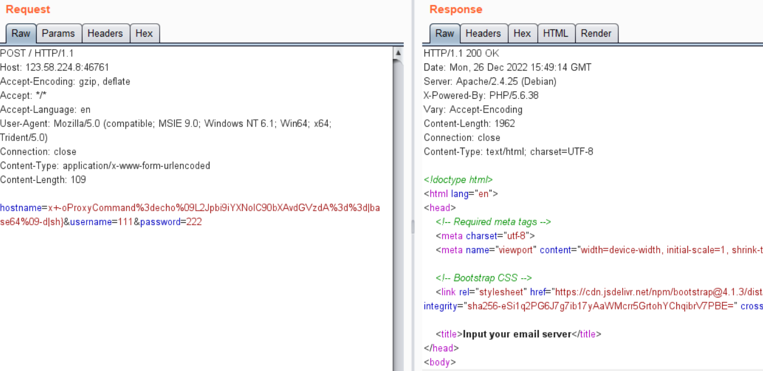
Task: Select the Request Raw tab
Action: click(x=21, y=33)
